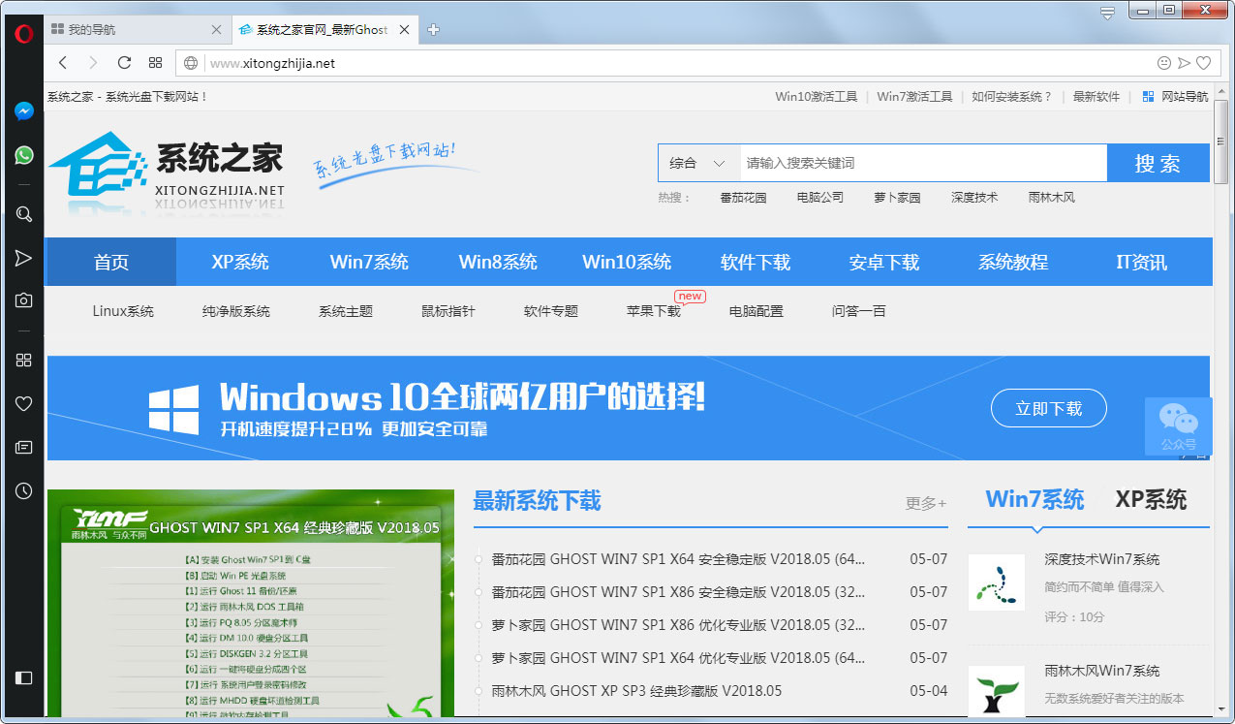Open the tab menu dropdown in the title bar
Image resolution: width=1235 pixels, height=724 pixels.
coord(1108,13)
